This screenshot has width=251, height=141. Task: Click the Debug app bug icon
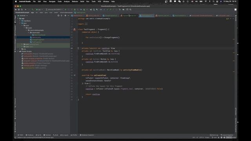[x=75, y=9]
